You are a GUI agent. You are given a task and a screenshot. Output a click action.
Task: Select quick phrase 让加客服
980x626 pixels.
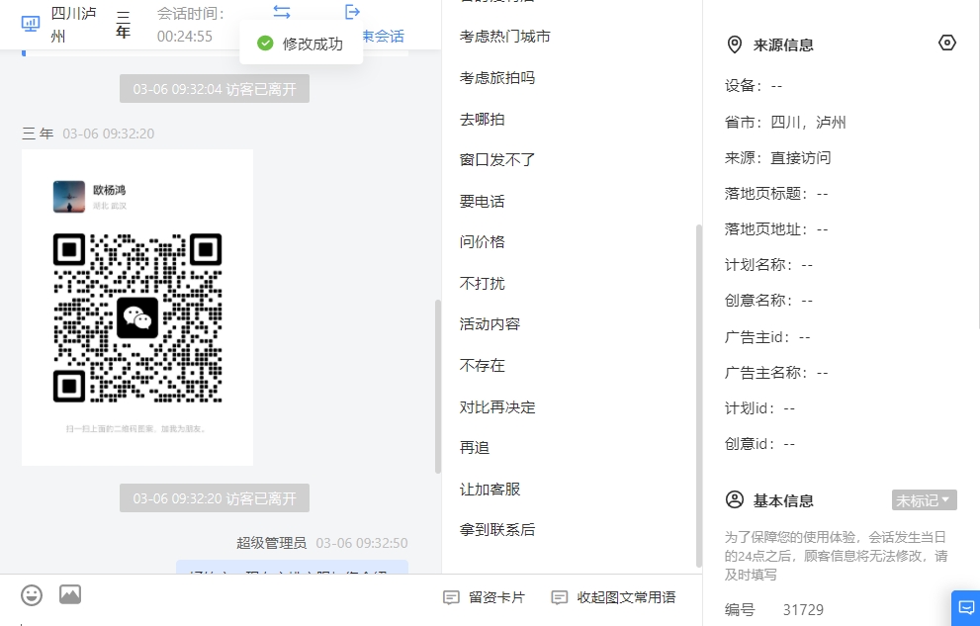coord(490,490)
